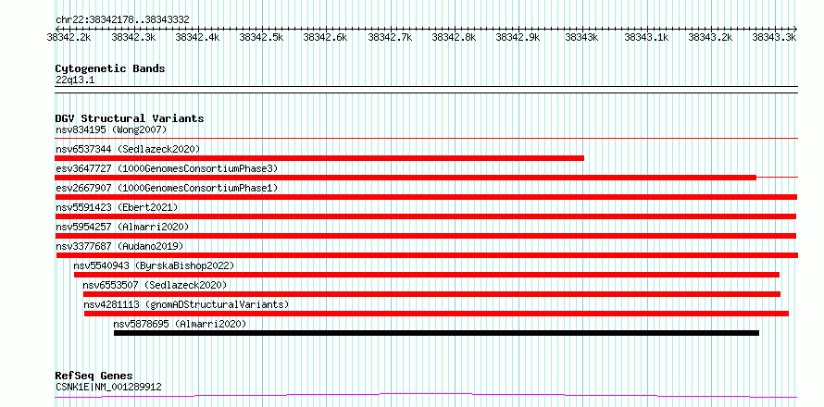824x407 pixels.
Task: Click the 38342.3k ruler tick label
Action: tap(133, 37)
